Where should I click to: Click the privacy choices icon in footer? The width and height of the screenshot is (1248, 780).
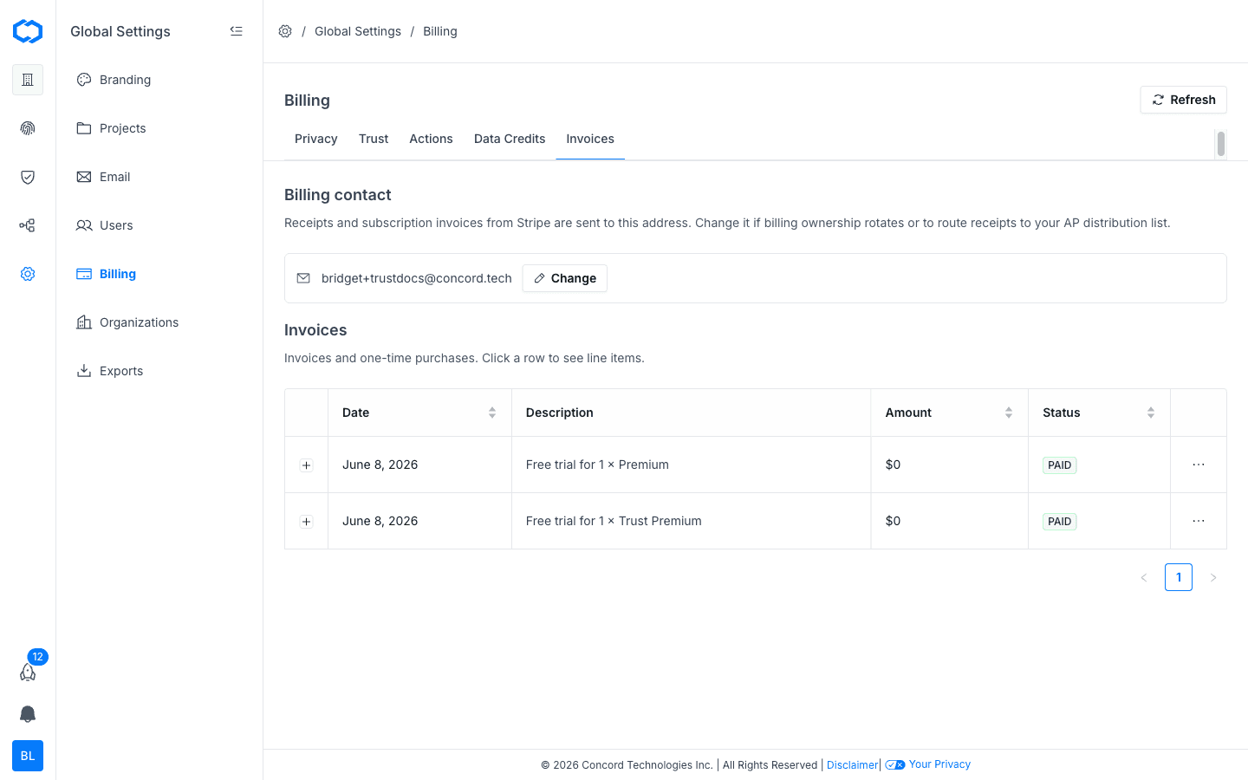(895, 764)
